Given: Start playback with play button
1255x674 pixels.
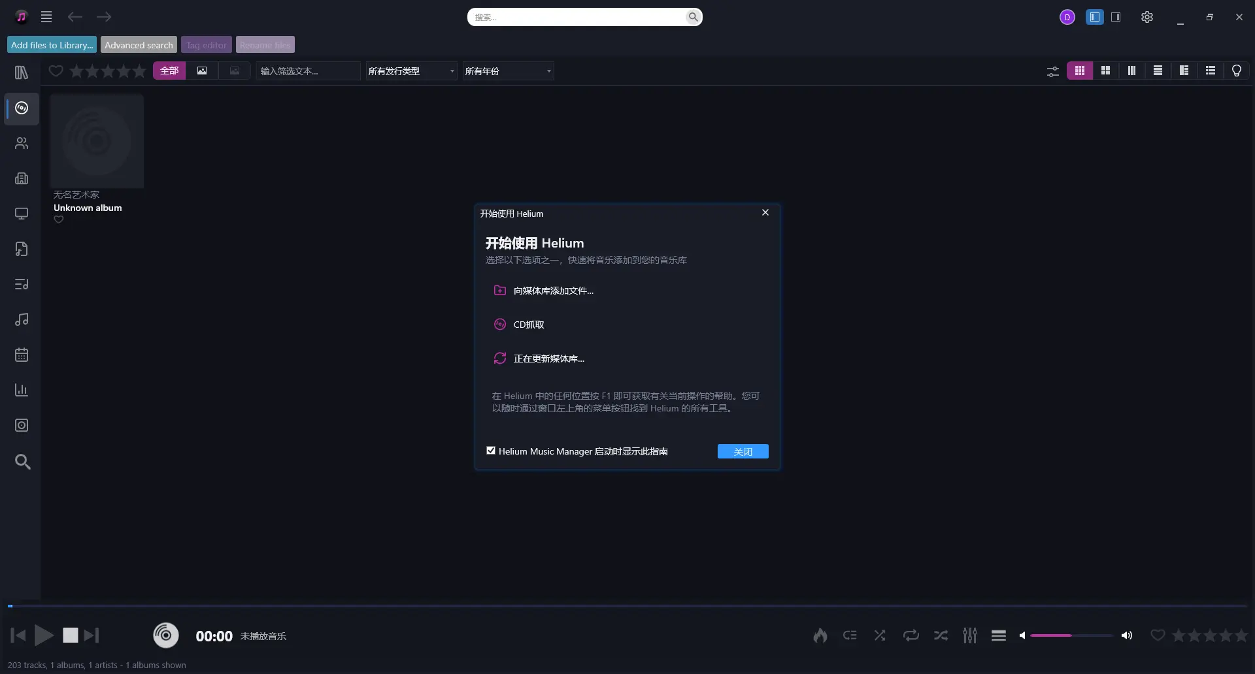Looking at the screenshot, I should click(x=44, y=635).
